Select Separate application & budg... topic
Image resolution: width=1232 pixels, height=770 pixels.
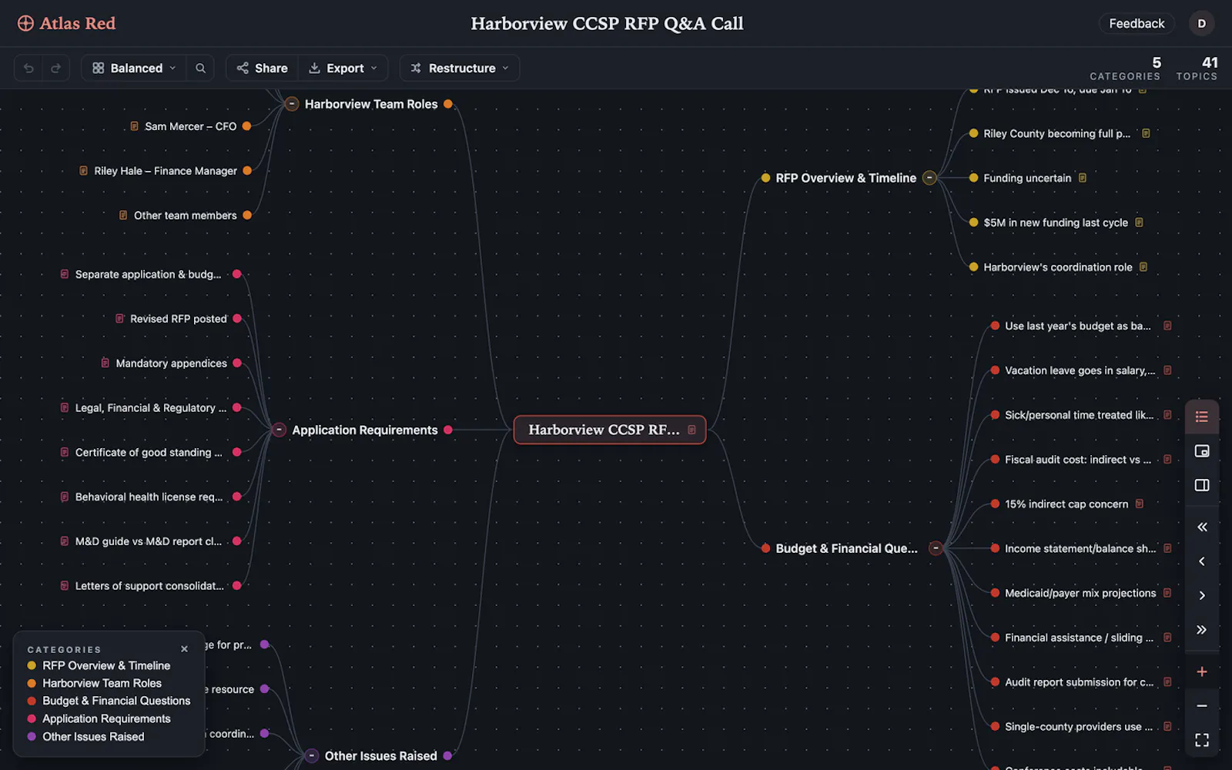point(148,274)
